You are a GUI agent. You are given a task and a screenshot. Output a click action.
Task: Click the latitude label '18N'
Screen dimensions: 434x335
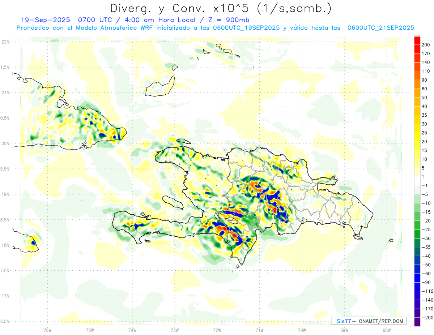pyautogui.click(x=5, y=245)
